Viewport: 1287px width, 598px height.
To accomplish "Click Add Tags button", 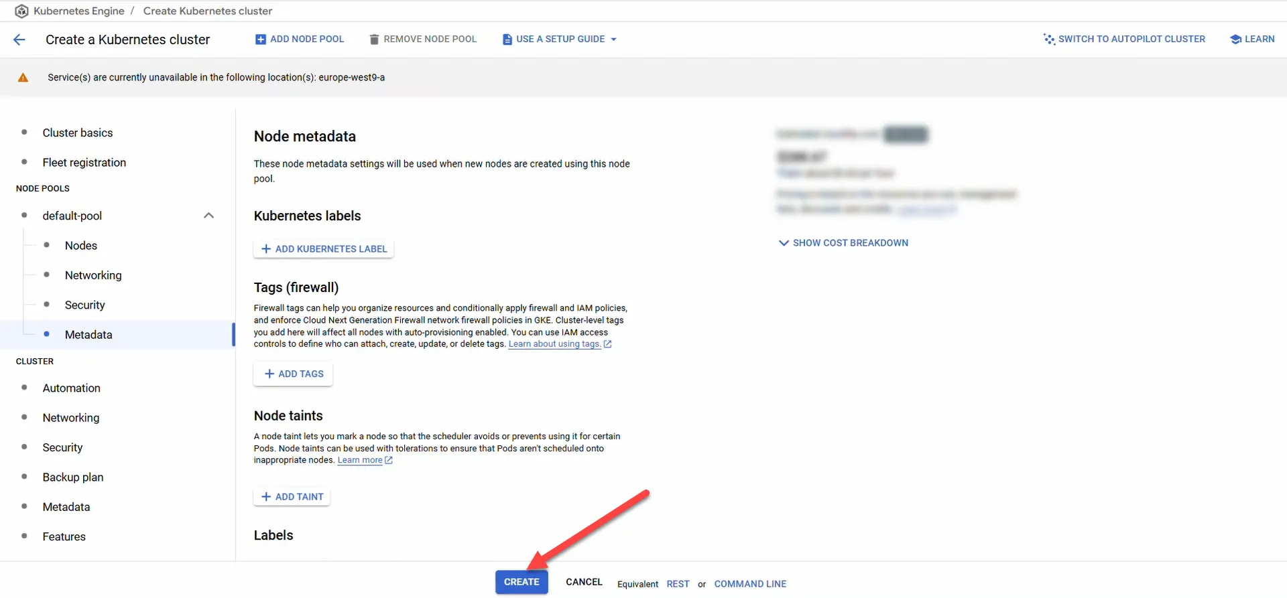I will [x=294, y=374].
